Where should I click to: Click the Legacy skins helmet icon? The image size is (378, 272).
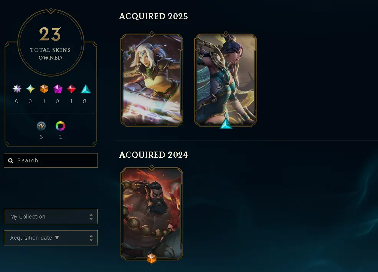tap(41, 126)
